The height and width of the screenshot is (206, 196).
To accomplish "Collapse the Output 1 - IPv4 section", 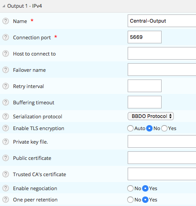I will coord(4,6).
